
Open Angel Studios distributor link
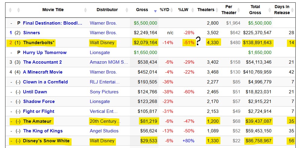pyautogui.click(x=104, y=131)
